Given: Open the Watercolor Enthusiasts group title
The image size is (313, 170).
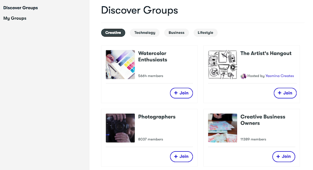Looking at the screenshot, I should 153,57.
